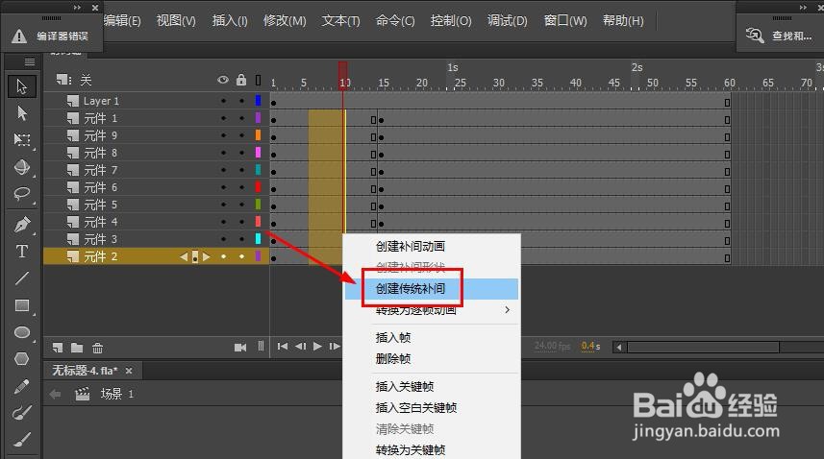Choose 创建补间动画 from context menu
Image resolution: width=824 pixels, height=459 pixels.
click(432, 246)
